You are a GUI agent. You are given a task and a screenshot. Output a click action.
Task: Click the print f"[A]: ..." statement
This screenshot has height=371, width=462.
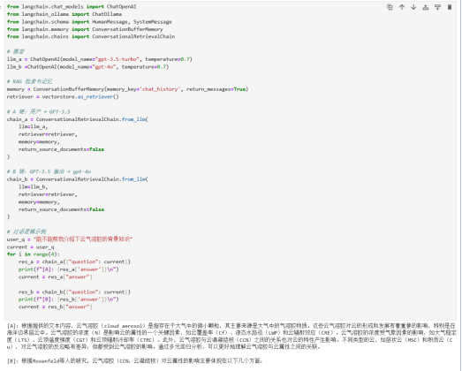click(x=68, y=269)
